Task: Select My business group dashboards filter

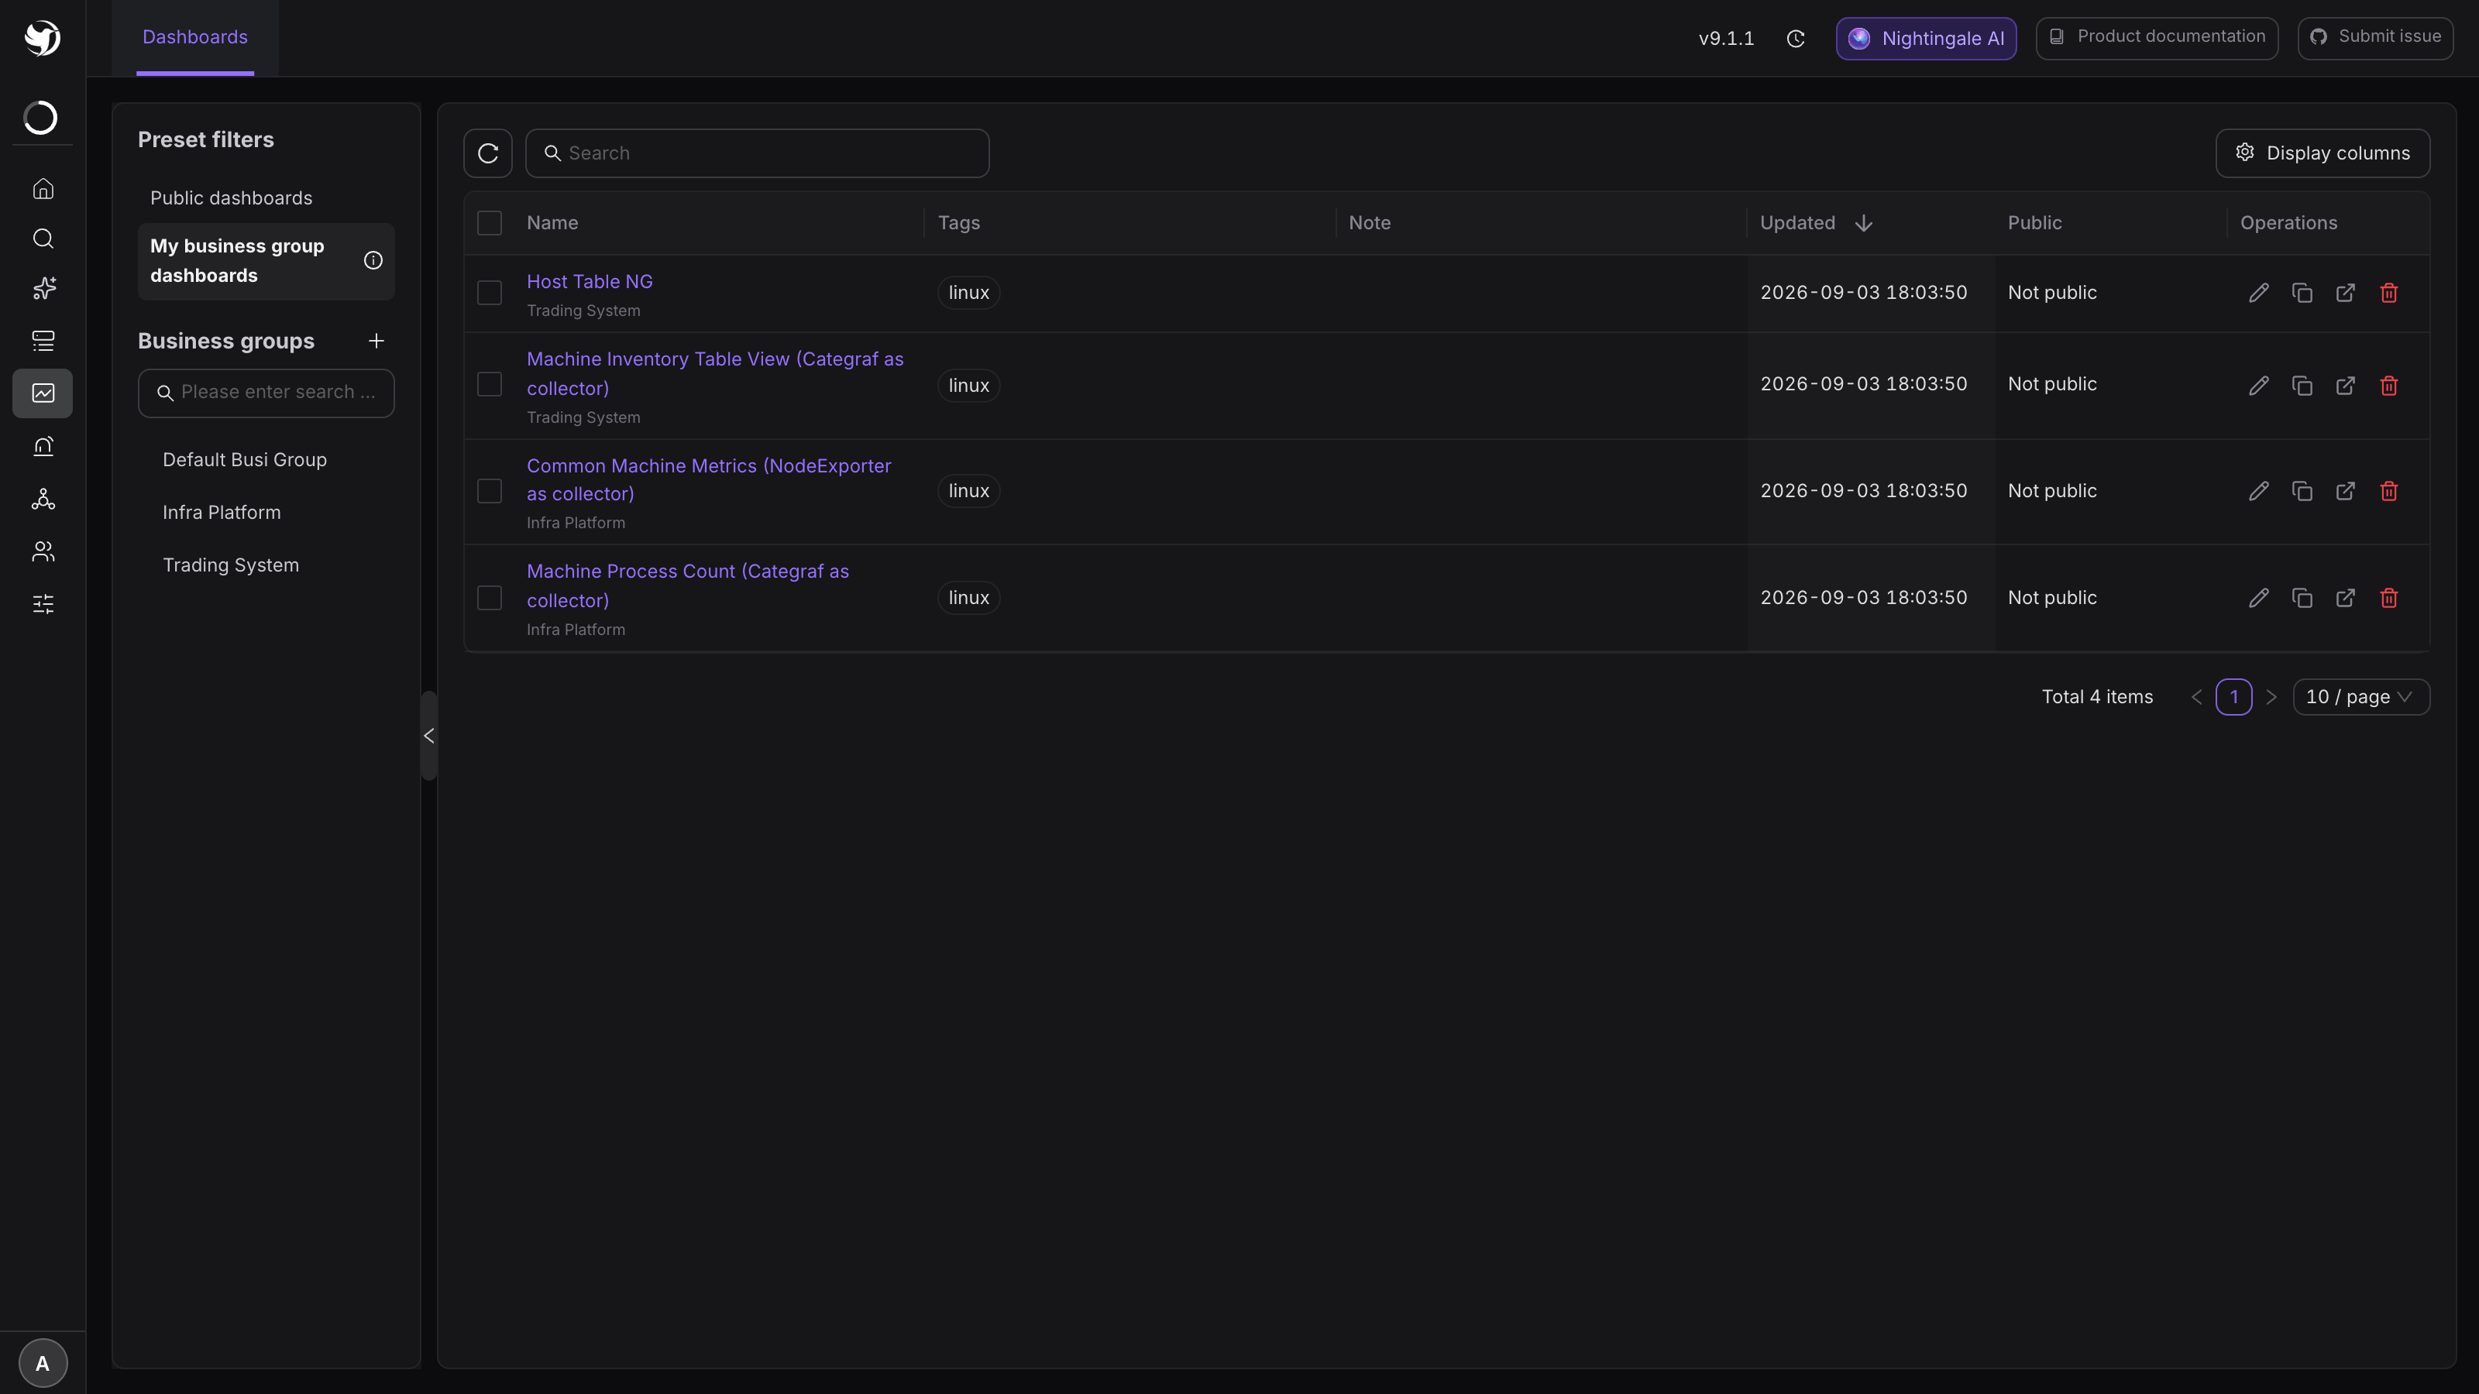Action: 266,261
